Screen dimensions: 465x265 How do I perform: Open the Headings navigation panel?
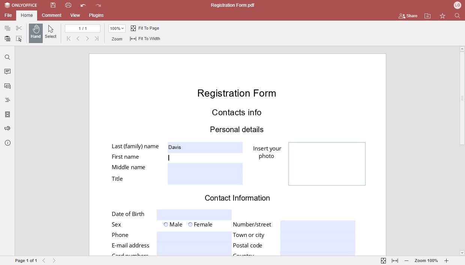[x=7, y=100]
